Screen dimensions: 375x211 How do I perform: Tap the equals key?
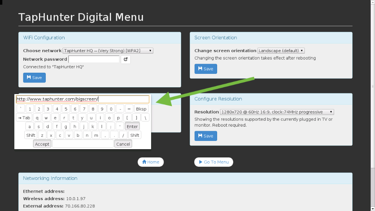tap(129, 109)
